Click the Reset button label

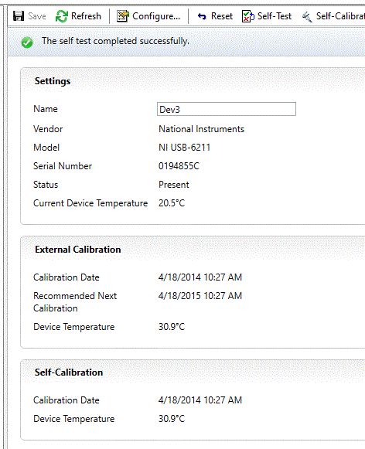[222, 16]
